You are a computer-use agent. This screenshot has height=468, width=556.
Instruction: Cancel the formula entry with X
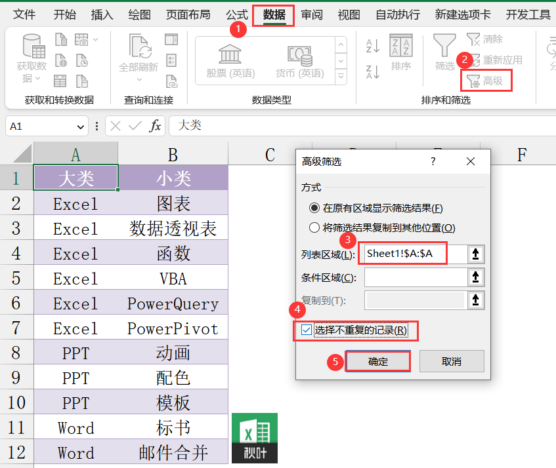pyautogui.click(x=116, y=126)
